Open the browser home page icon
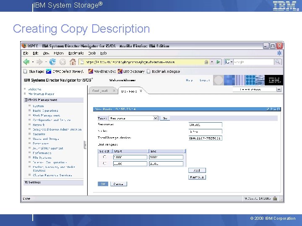Viewport: 302px width, 226px height. click(73, 62)
